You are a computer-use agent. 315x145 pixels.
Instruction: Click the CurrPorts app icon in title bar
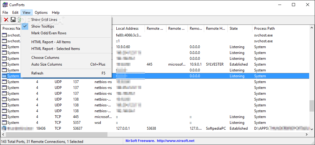click(5, 5)
